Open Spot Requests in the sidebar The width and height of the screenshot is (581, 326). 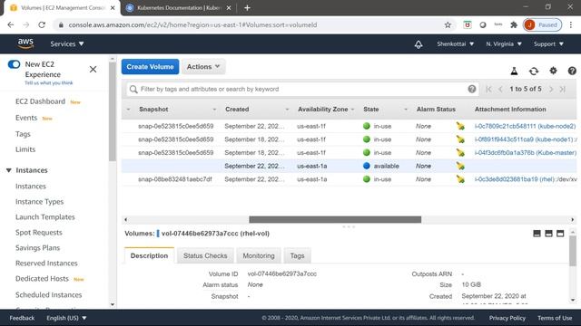tap(39, 233)
